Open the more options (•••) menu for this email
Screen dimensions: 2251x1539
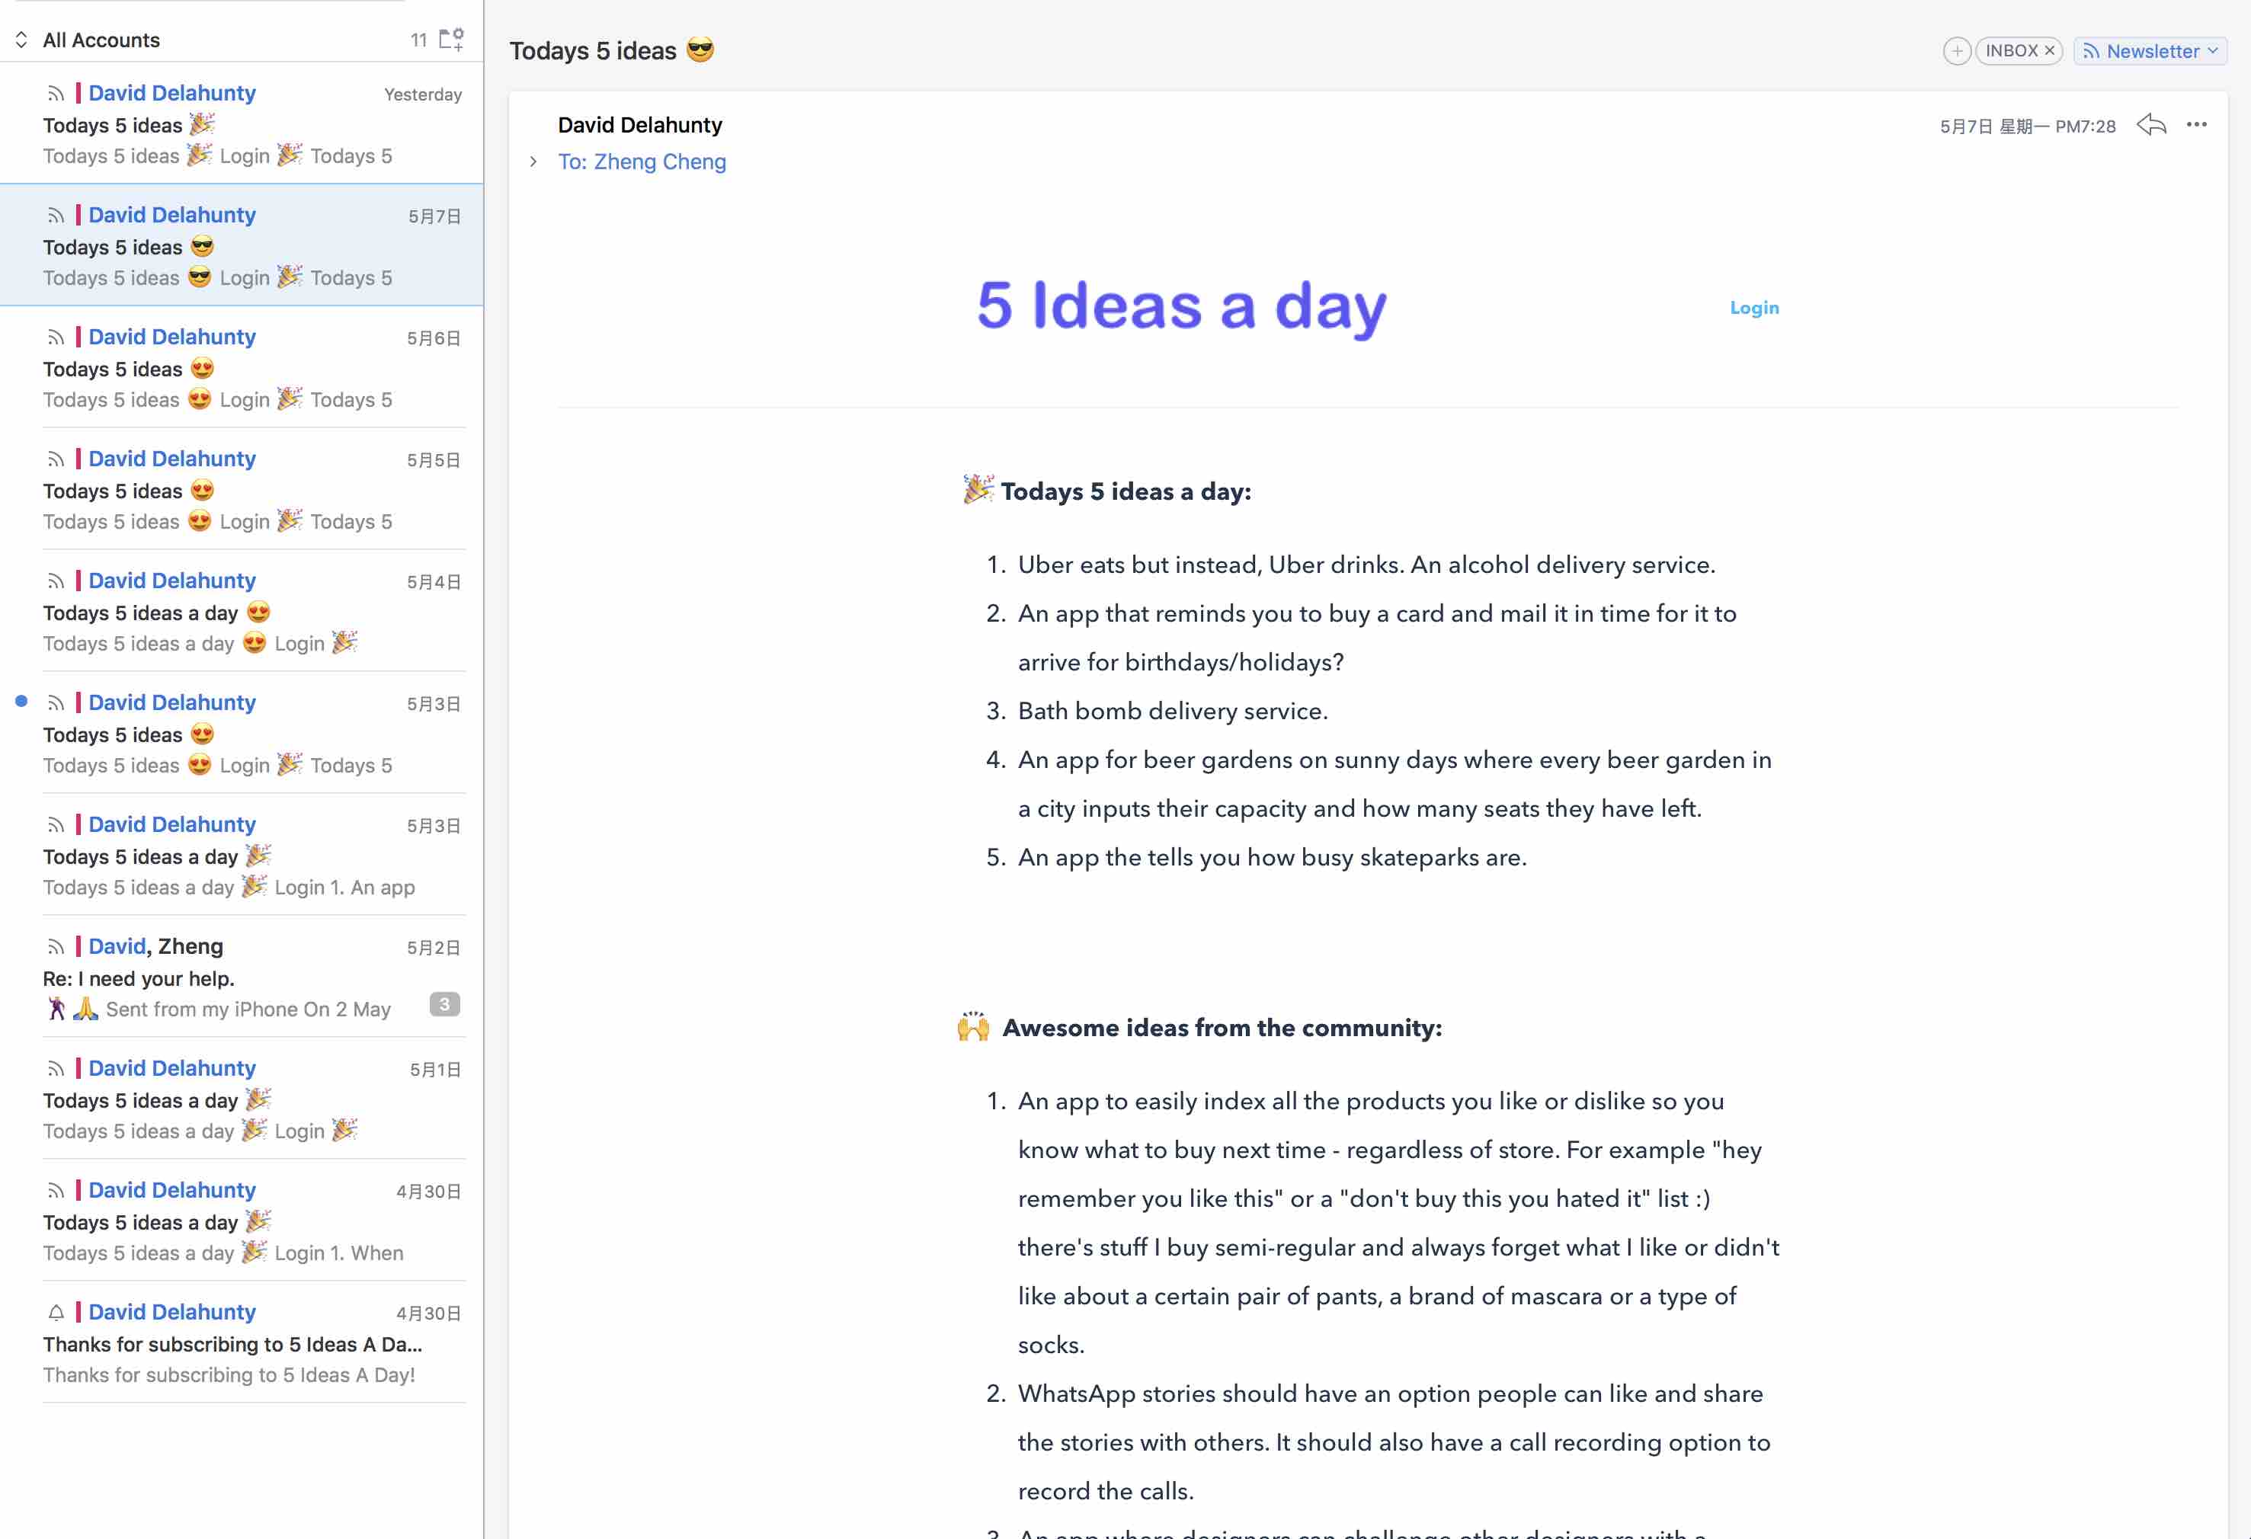coord(2197,124)
